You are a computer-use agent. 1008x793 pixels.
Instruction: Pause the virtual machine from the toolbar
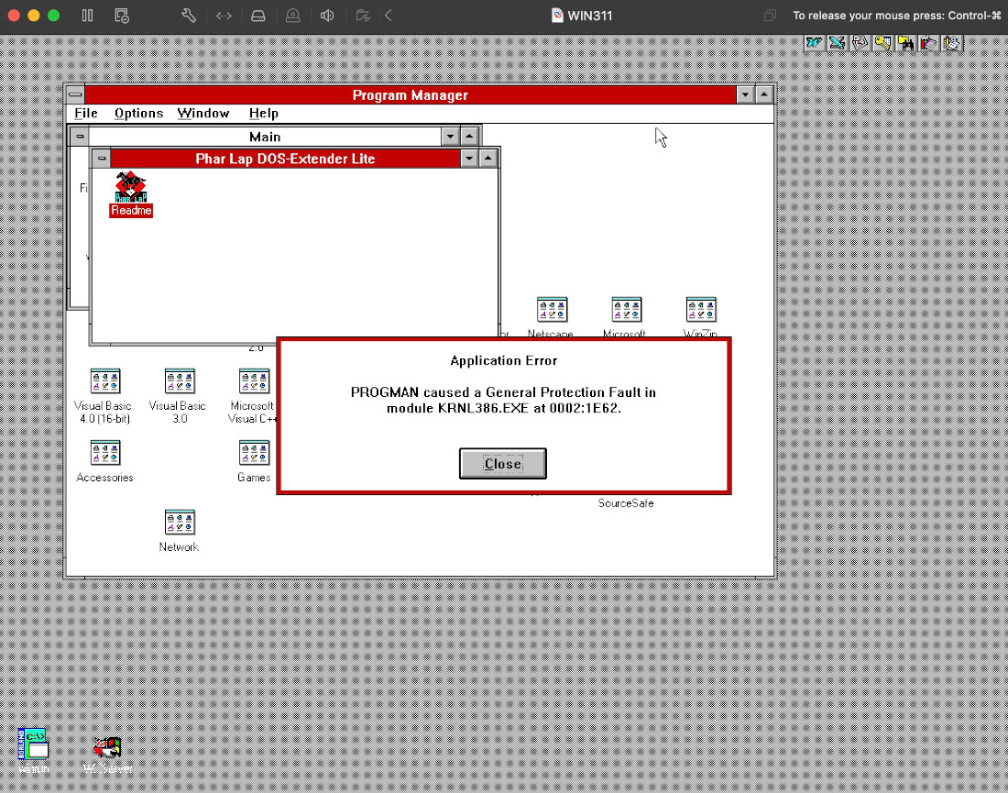coord(88,16)
